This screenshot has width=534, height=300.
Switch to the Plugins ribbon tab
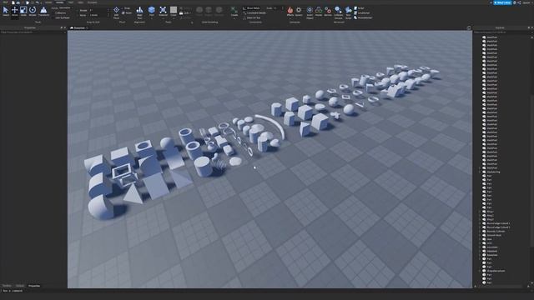pyautogui.click(x=93, y=2)
